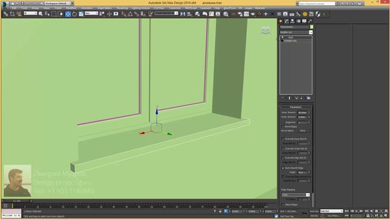
Task: Open the Curve Editor from toolbar
Action: [211, 14]
